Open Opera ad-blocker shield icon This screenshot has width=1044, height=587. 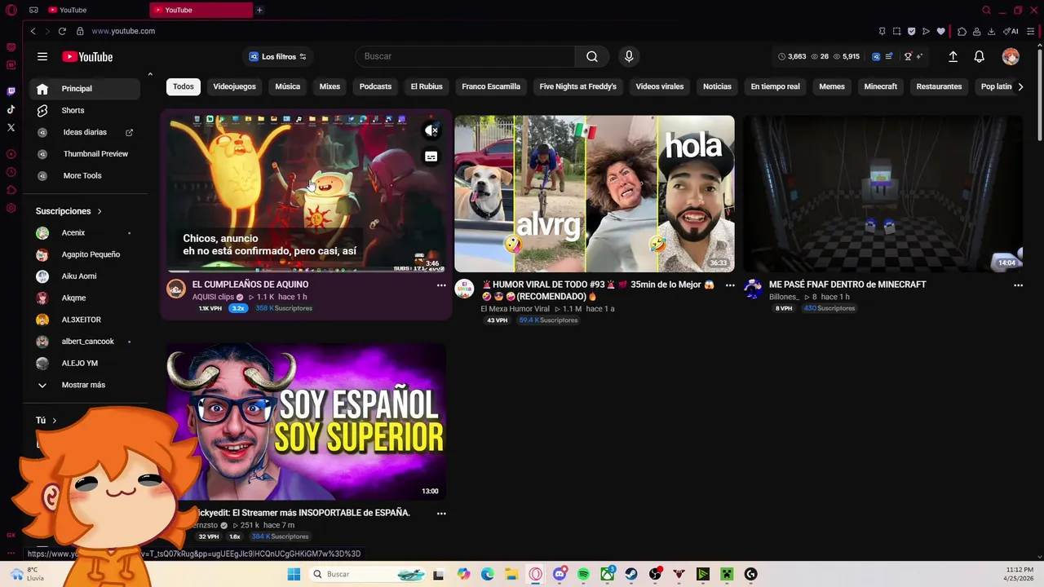(x=911, y=31)
